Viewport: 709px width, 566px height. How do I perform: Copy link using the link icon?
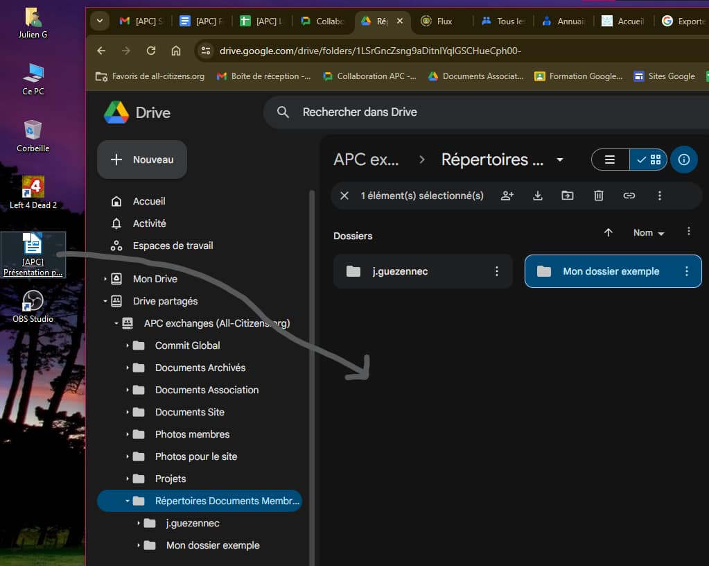tap(629, 196)
